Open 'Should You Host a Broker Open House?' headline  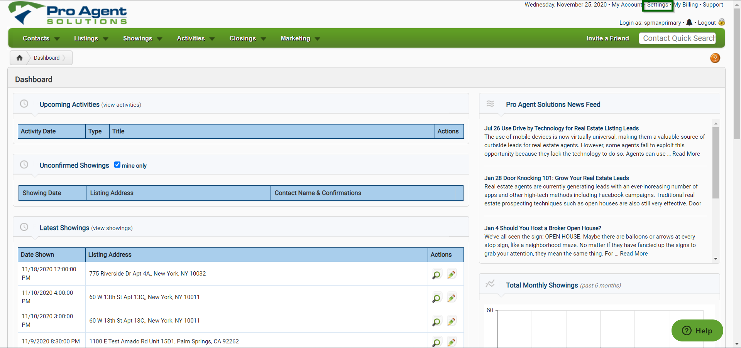coord(543,228)
